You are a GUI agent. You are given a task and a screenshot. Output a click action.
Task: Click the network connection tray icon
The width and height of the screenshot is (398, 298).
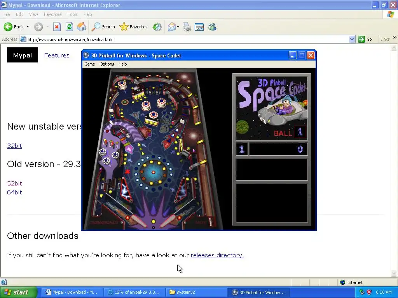pos(362,292)
